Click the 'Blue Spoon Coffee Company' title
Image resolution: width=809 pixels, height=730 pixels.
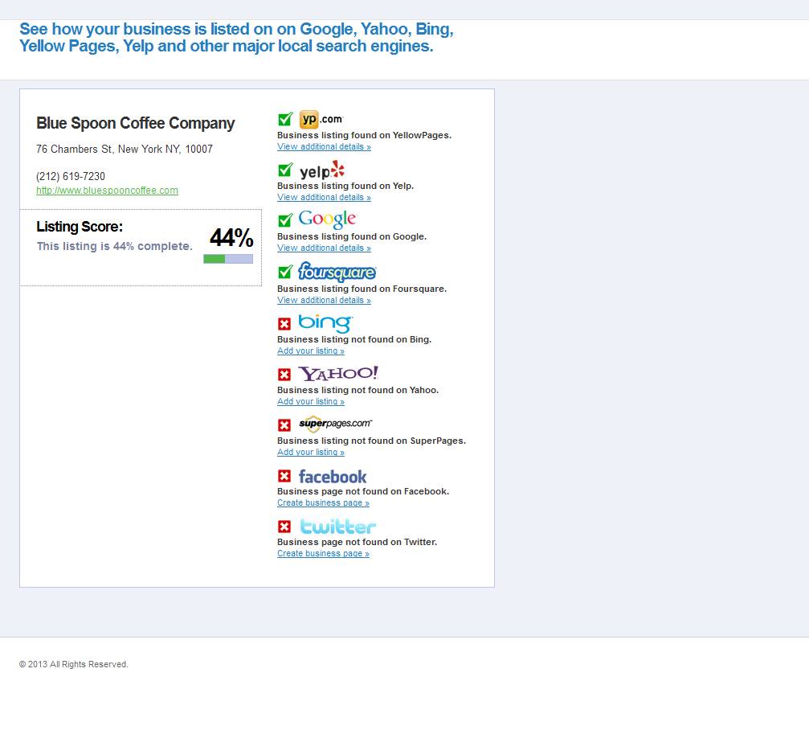[x=135, y=123]
